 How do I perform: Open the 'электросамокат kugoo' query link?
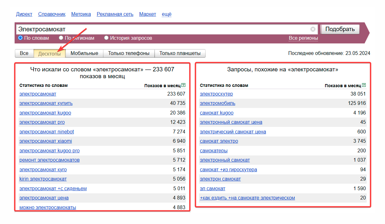tap(45, 113)
